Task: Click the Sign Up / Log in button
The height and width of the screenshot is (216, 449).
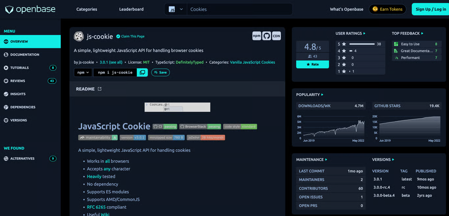Action: (x=431, y=9)
